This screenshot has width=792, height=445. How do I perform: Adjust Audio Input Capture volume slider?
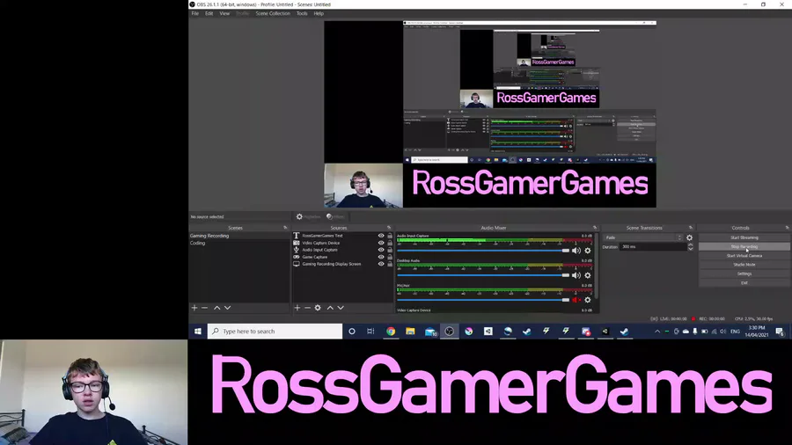tap(483, 251)
